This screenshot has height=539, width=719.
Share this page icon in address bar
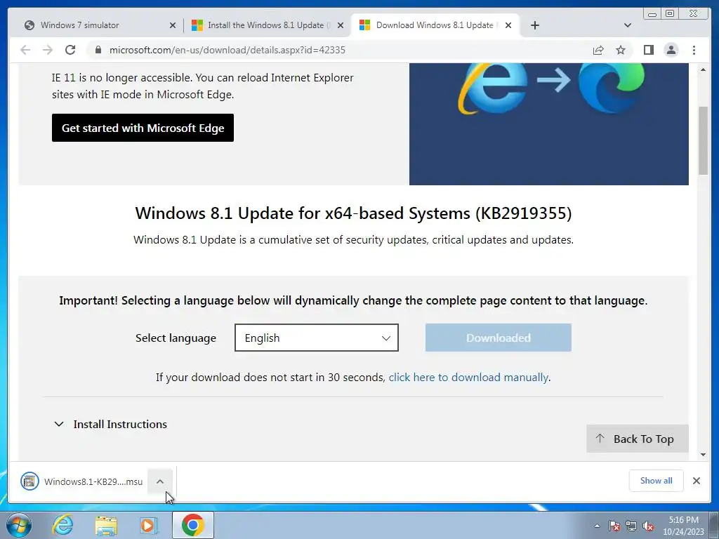[598, 50]
